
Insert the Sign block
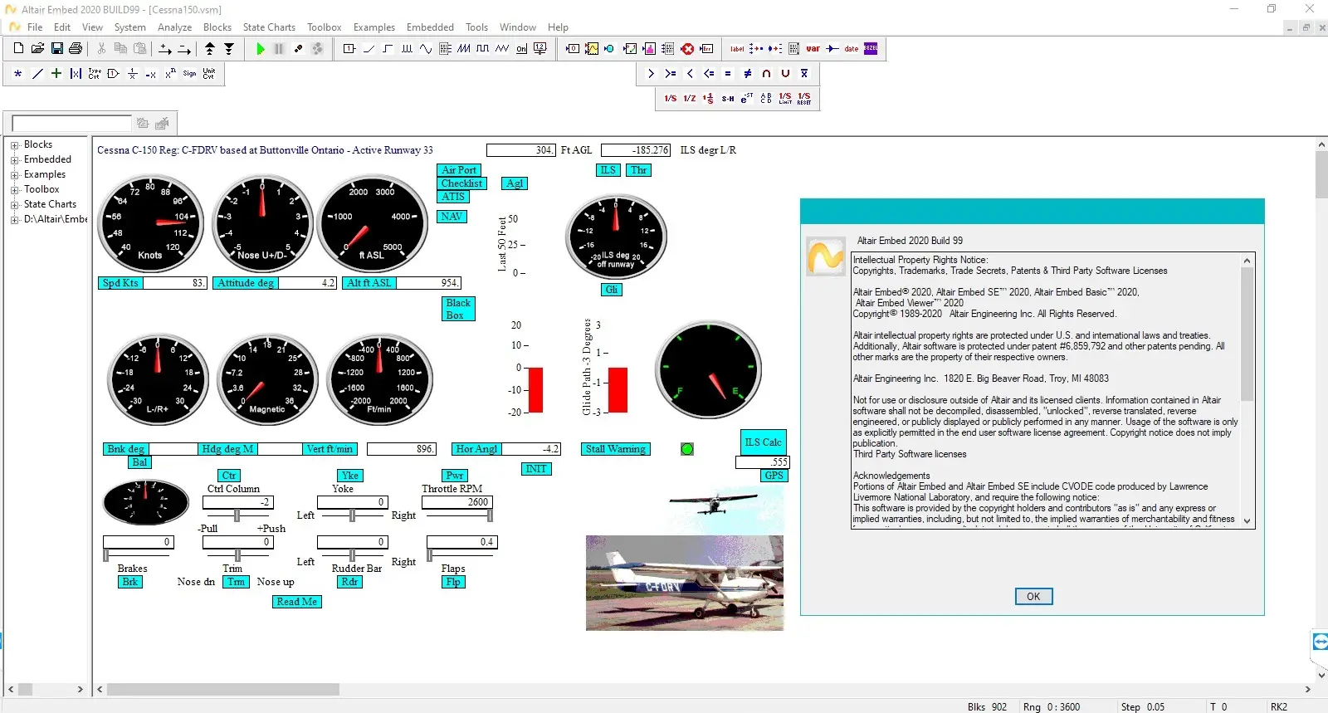pos(190,74)
